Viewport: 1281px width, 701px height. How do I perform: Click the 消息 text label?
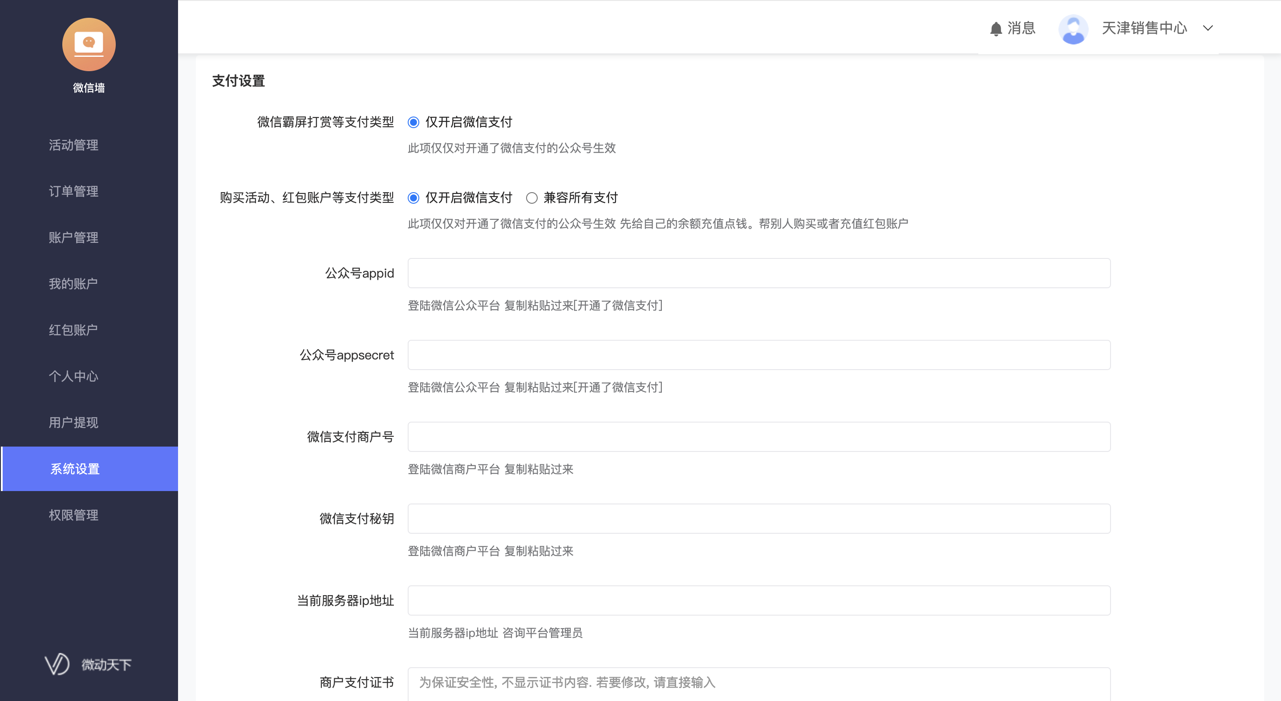[1022, 28]
